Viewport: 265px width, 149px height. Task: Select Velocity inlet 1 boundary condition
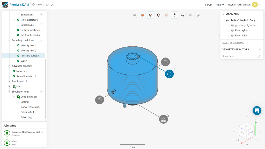[x=28, y=45]
